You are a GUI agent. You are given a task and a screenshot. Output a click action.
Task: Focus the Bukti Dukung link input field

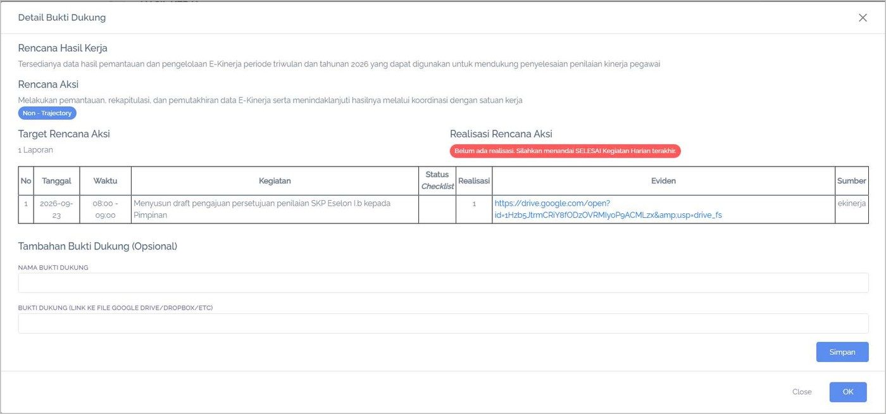click(x=443, y=323)
